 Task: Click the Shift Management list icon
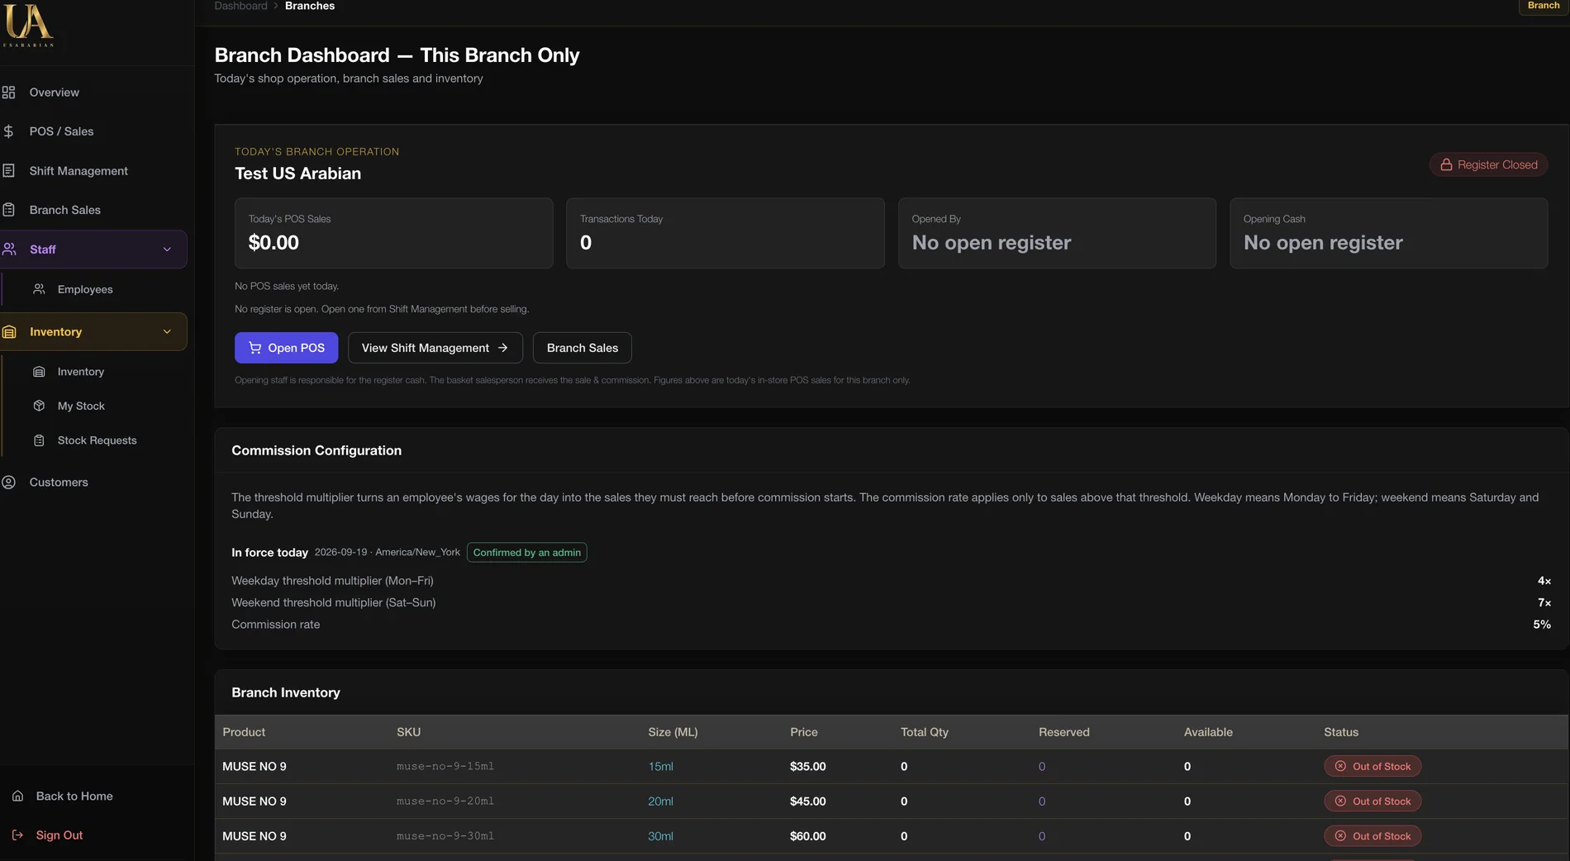point(9,171)
